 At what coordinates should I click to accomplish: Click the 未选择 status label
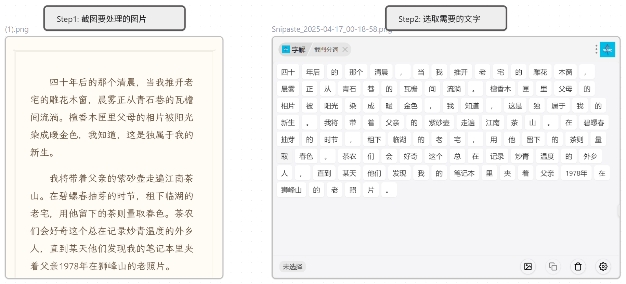[292, 267]
